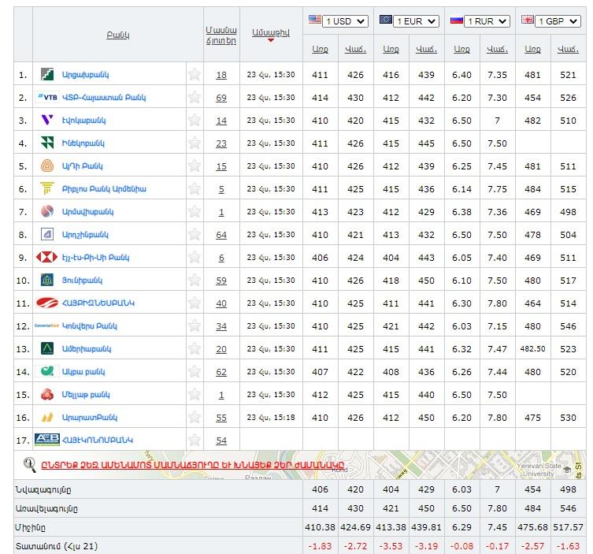The height and width of the screenshot is (554, 593).
Task: Click the Ameriabank green logo
Action: pyautogui.click(x=47, y=348)
